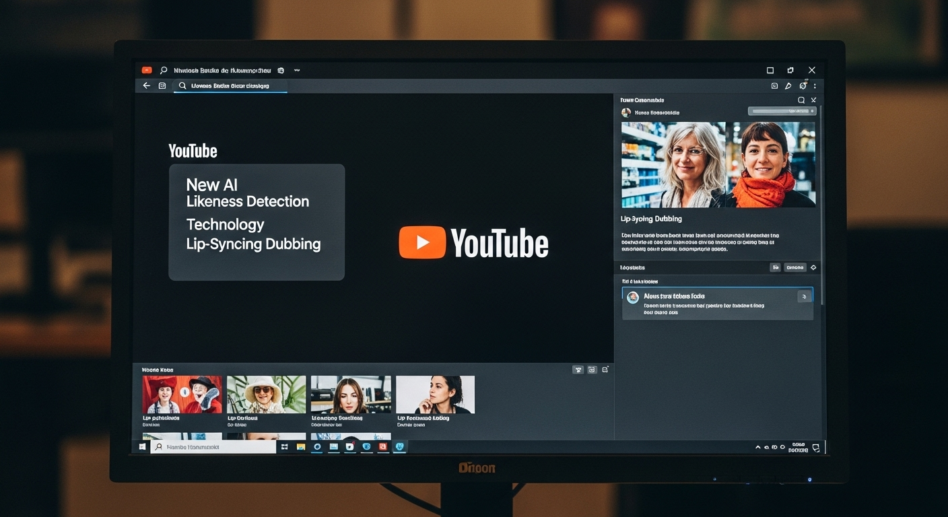Open Task View on the taskbar
The height and width of the screenshot is (517, 948).
pyautogui.click(x=285, y=446)
